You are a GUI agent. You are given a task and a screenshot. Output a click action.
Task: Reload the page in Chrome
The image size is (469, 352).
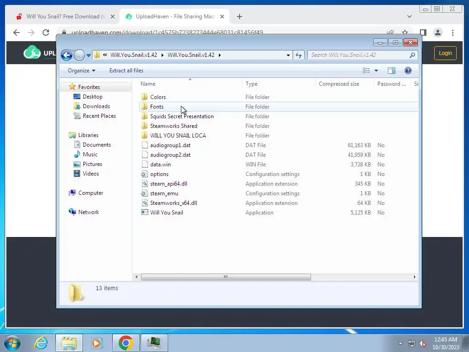pyautogui.click(x=46, y=33)
